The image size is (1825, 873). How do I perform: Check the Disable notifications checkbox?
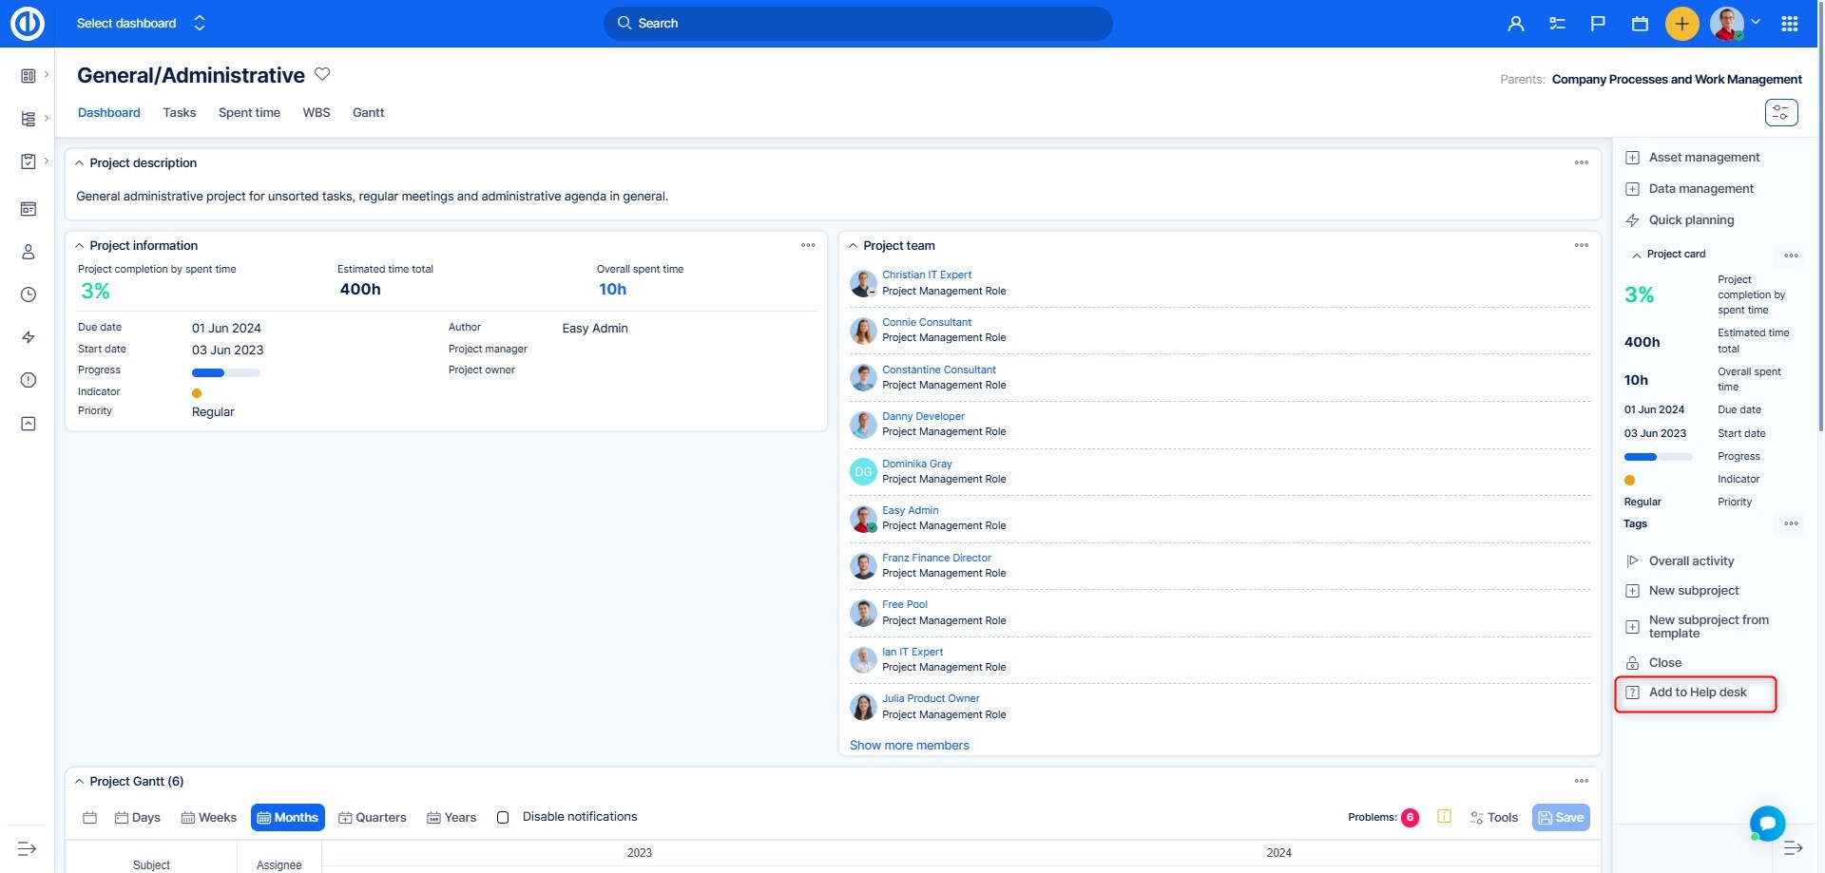(503, 817)
